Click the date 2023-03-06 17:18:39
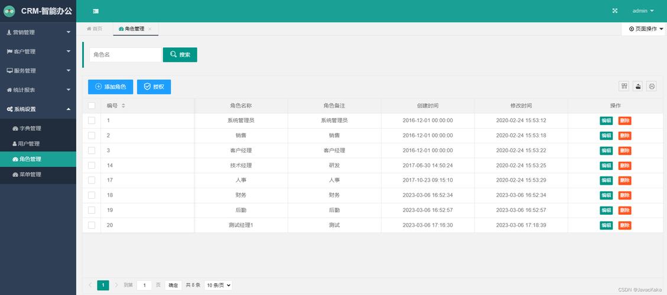Screen dimensions: 667x295 521,225
